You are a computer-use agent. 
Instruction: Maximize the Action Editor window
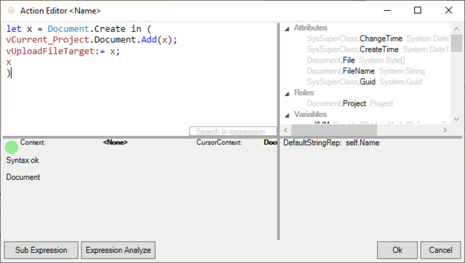coord(418,10)
